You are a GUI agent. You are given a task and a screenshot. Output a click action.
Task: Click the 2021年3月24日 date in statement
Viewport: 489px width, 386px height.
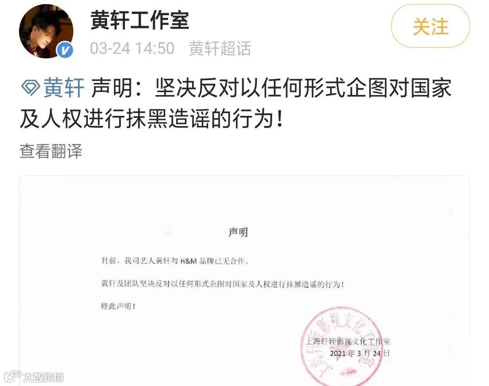pyautogui.click(x=360, y=353)
